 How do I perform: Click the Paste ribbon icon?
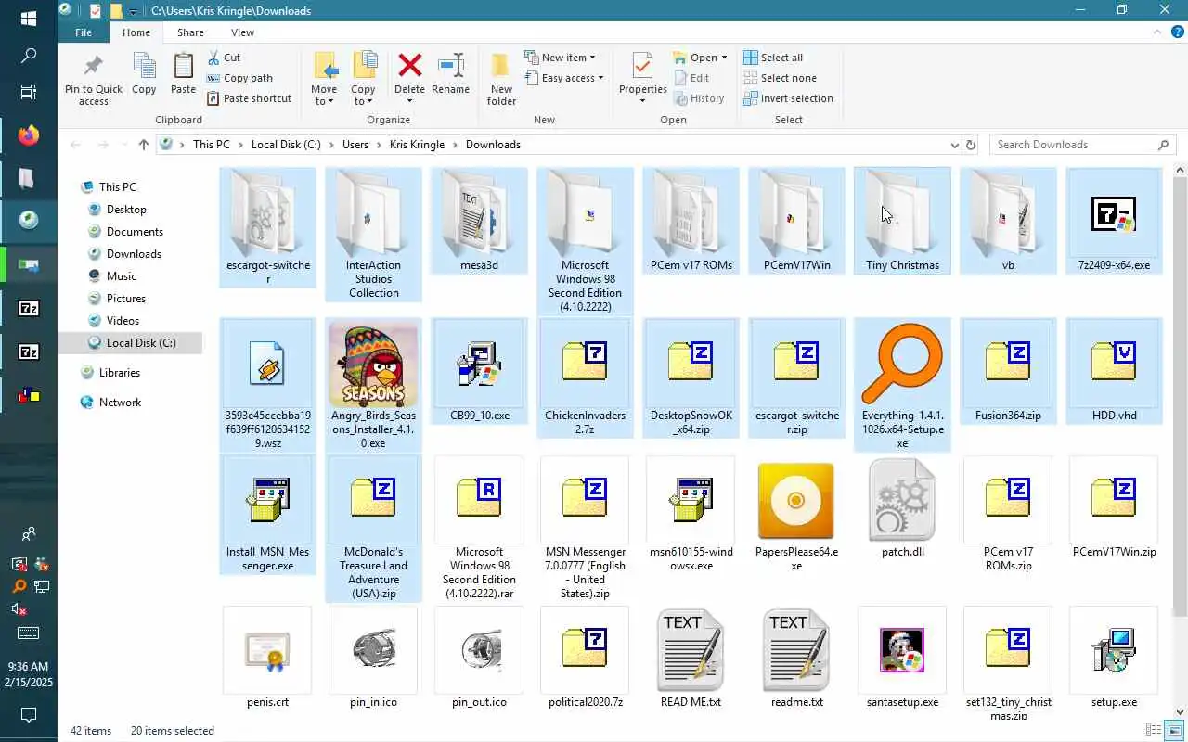point(184,67)
